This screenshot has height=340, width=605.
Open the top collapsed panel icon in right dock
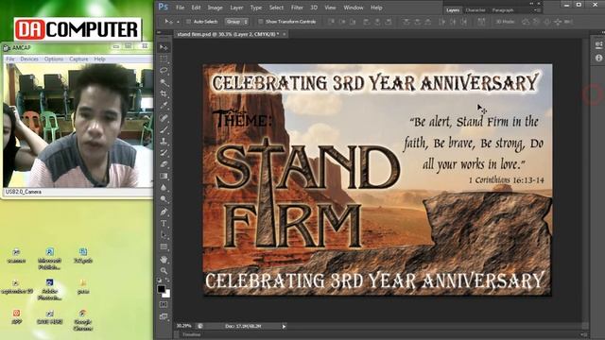598,45
